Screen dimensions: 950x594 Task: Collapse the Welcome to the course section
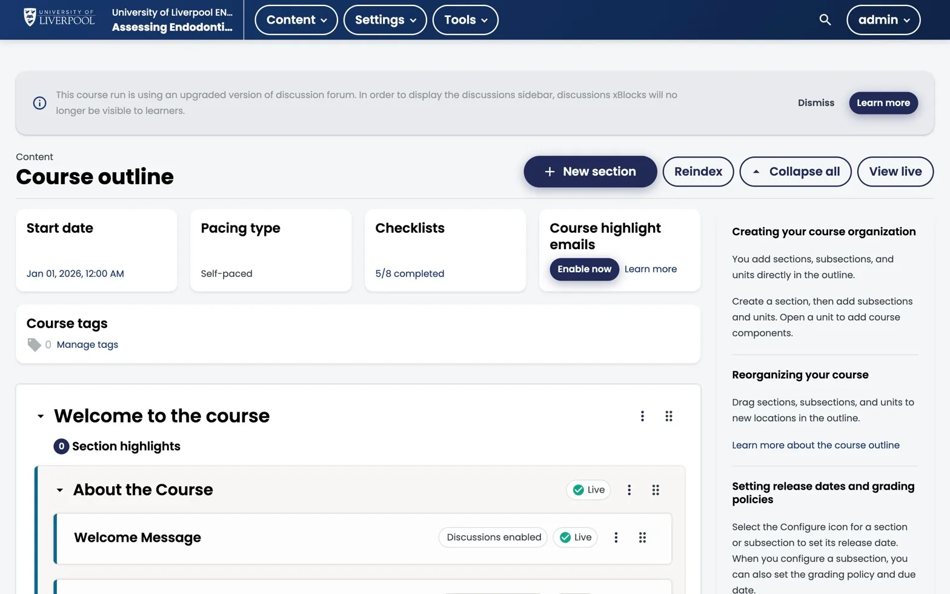41,416
